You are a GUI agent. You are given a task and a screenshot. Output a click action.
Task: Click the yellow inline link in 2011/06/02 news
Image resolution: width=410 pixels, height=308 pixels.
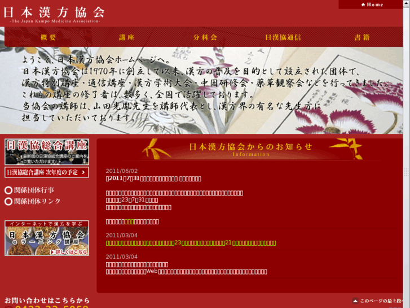click(x=129, y=222)
